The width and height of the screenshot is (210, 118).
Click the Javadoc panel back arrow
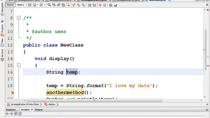point(7,114)
